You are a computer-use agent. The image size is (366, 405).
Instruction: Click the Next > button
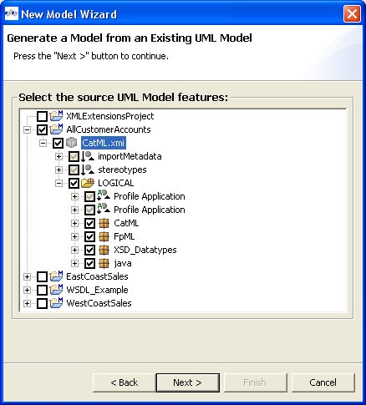pyautogui.click(x=188, y=382)
